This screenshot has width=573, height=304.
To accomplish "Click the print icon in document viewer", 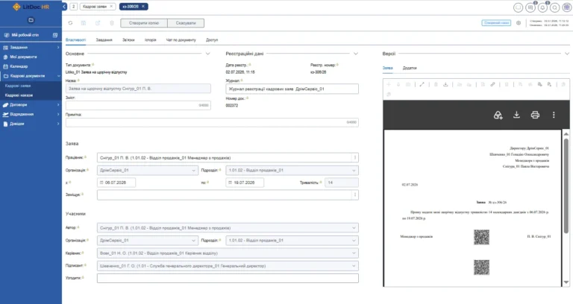I will pos(535,115).
